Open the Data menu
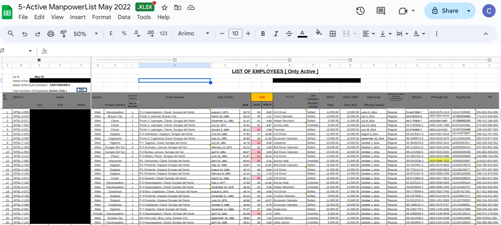This screenshot has width=501, height=225. pyautogui.click(x=124, y=17)
